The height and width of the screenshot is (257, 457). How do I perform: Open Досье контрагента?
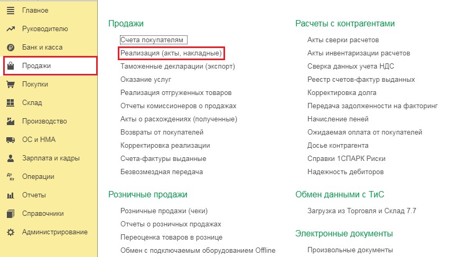338,146
